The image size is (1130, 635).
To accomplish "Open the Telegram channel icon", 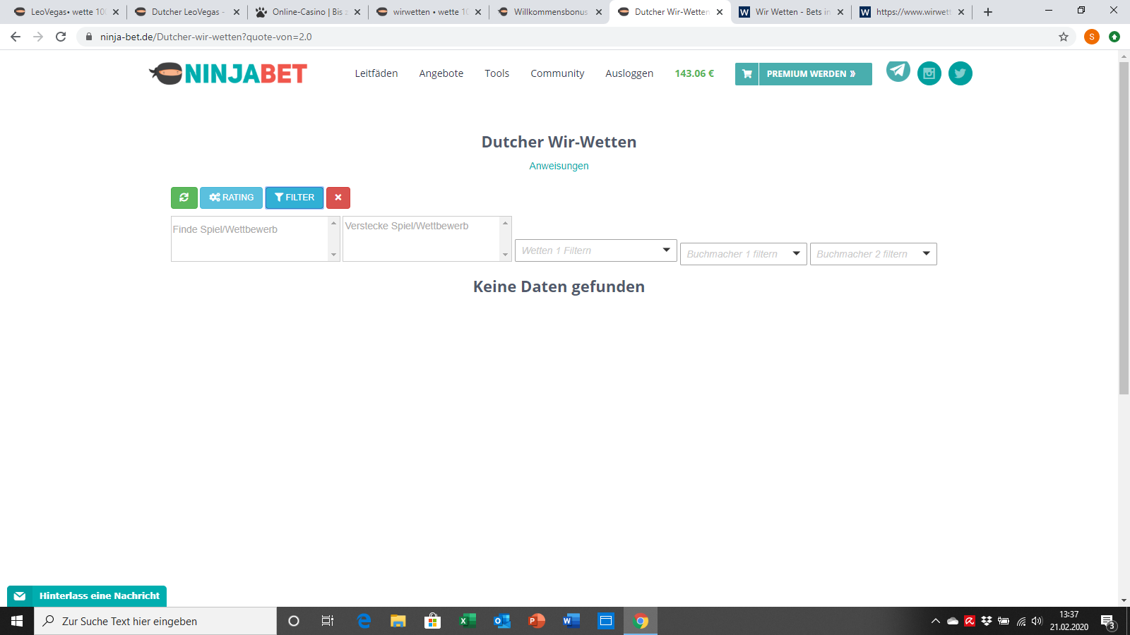I will pos(898,71).
